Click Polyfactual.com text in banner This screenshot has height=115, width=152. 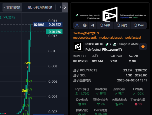tap(94, 18)
